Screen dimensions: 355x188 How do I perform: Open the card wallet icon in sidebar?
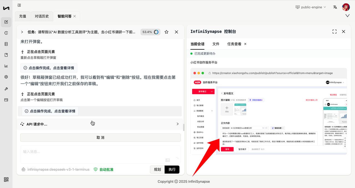6,100
